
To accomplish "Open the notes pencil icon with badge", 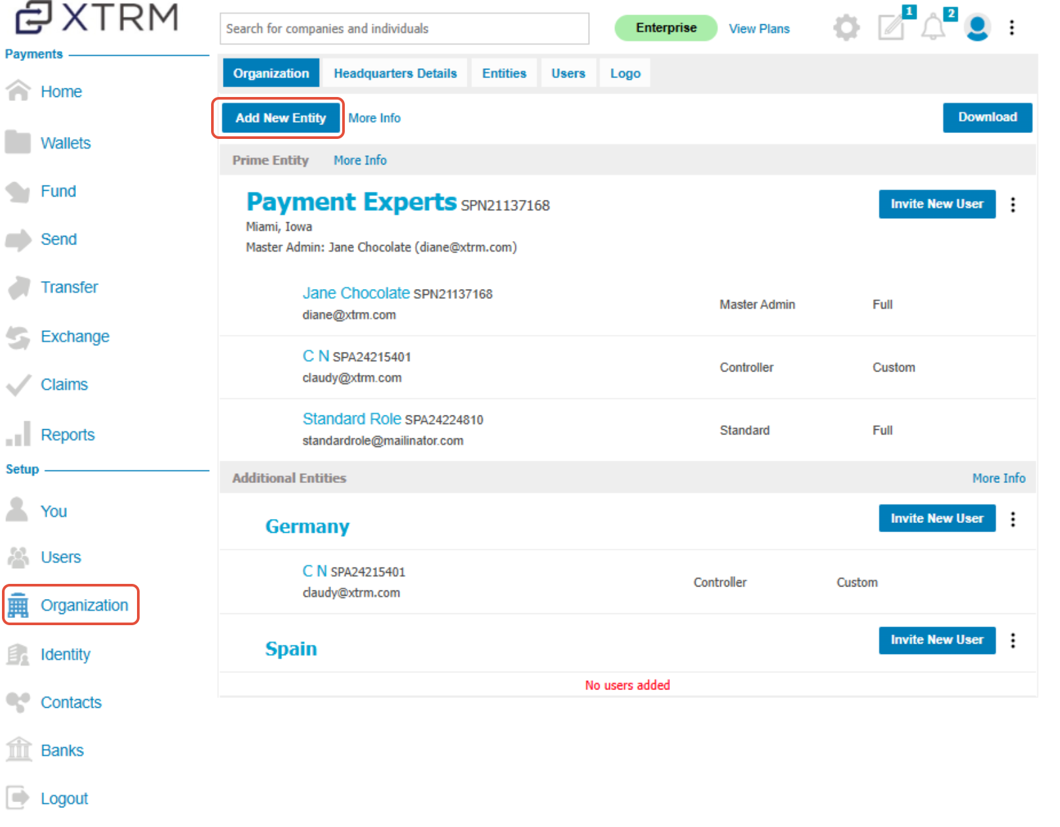I will [x=893, y=26].
